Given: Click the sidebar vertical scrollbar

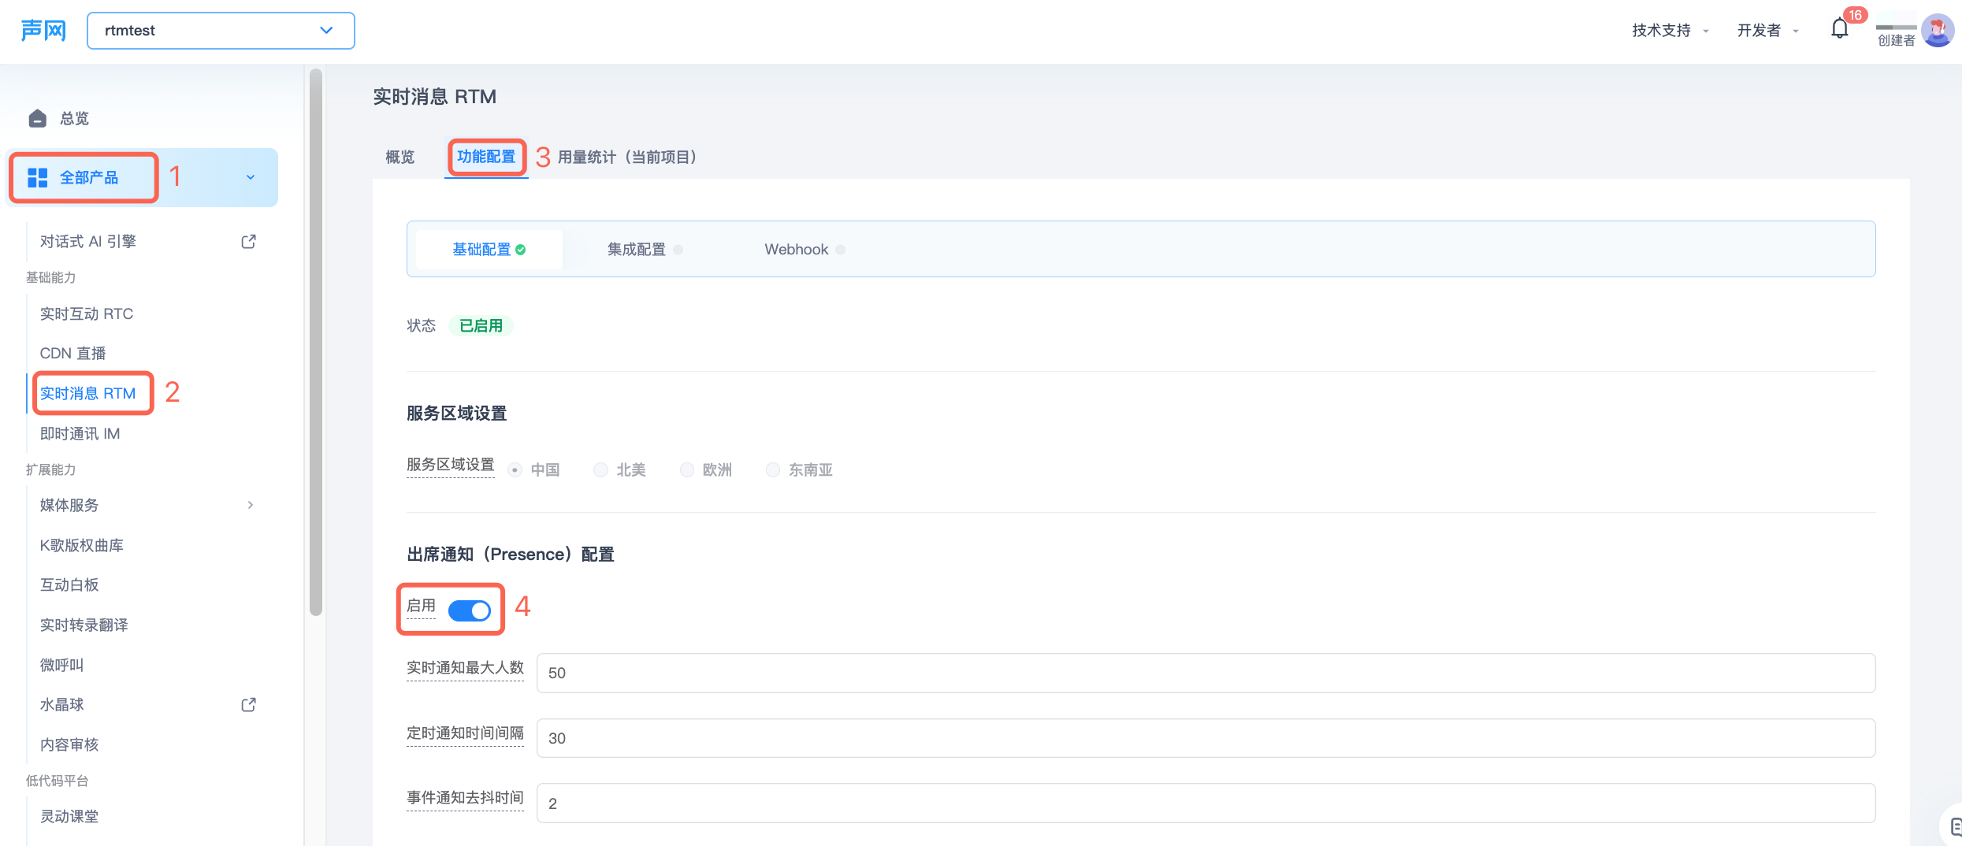Looking at the screenshot, I should (316, 342).
